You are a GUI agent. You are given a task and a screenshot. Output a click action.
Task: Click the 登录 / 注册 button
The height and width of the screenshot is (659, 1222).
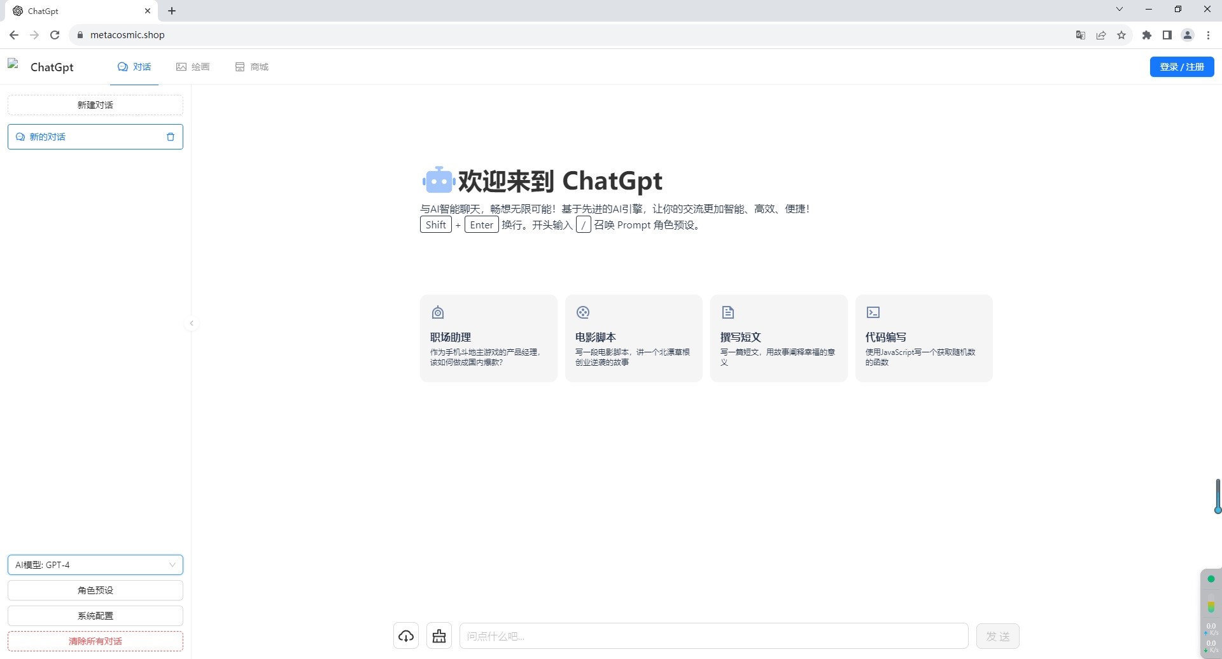tap(1182, 67)
